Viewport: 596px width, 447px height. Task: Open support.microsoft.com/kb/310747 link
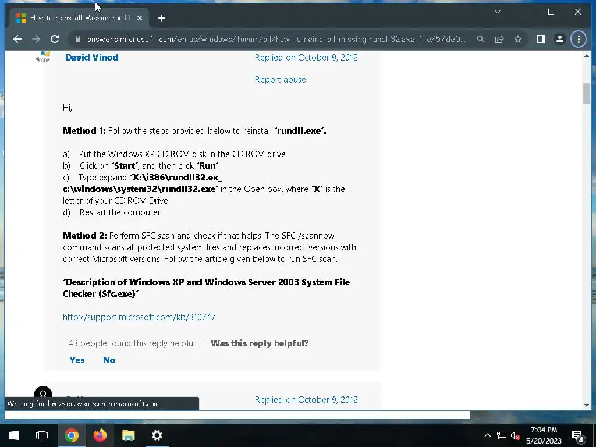click(139, 317)
